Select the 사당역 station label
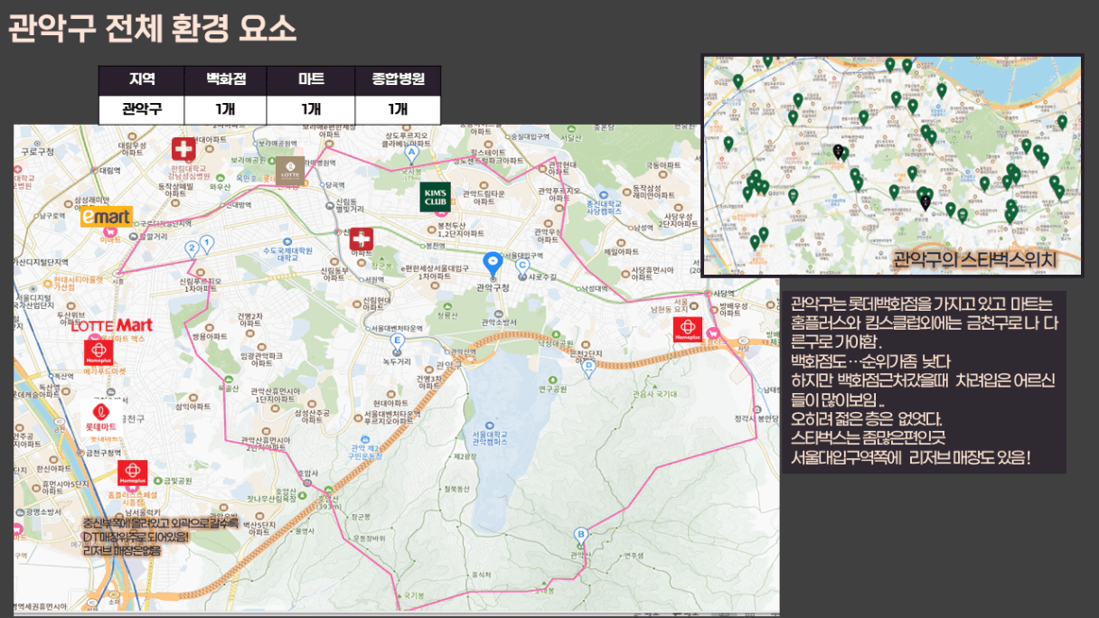The image size is (1099, 618). point(725,294)
